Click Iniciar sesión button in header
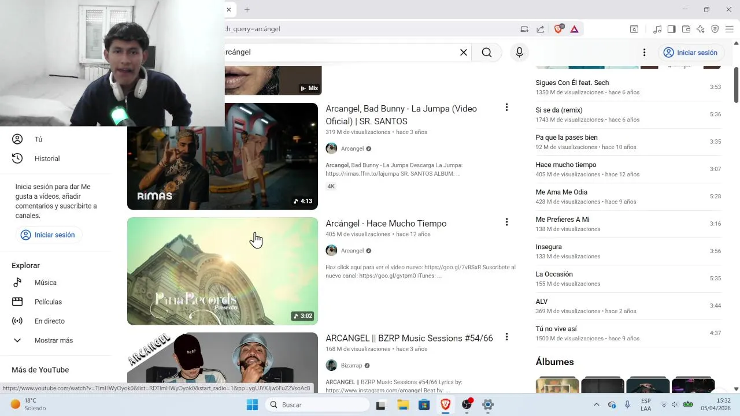740x416 pixels. (x=690, y=53)
